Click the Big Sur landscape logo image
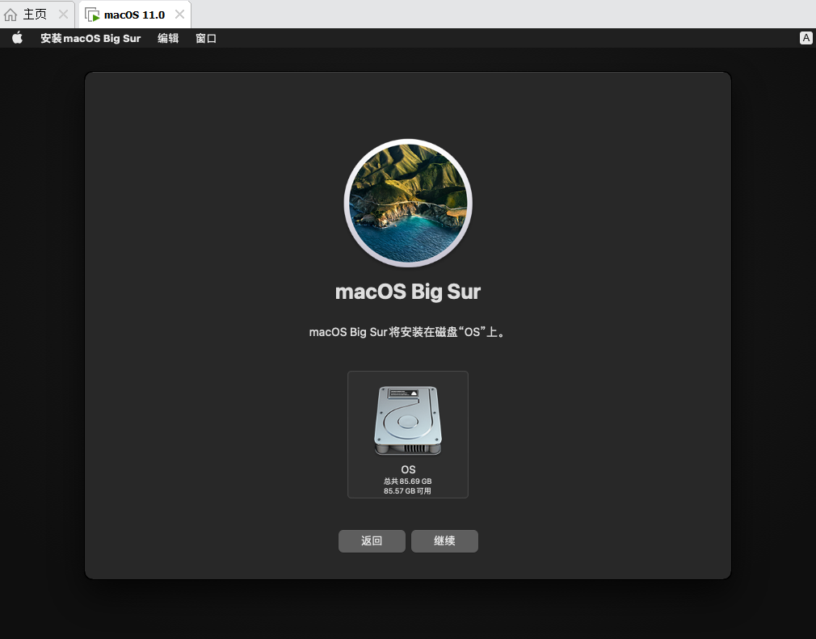This screenshot has height=639, width=816. (x=408, y=203)
